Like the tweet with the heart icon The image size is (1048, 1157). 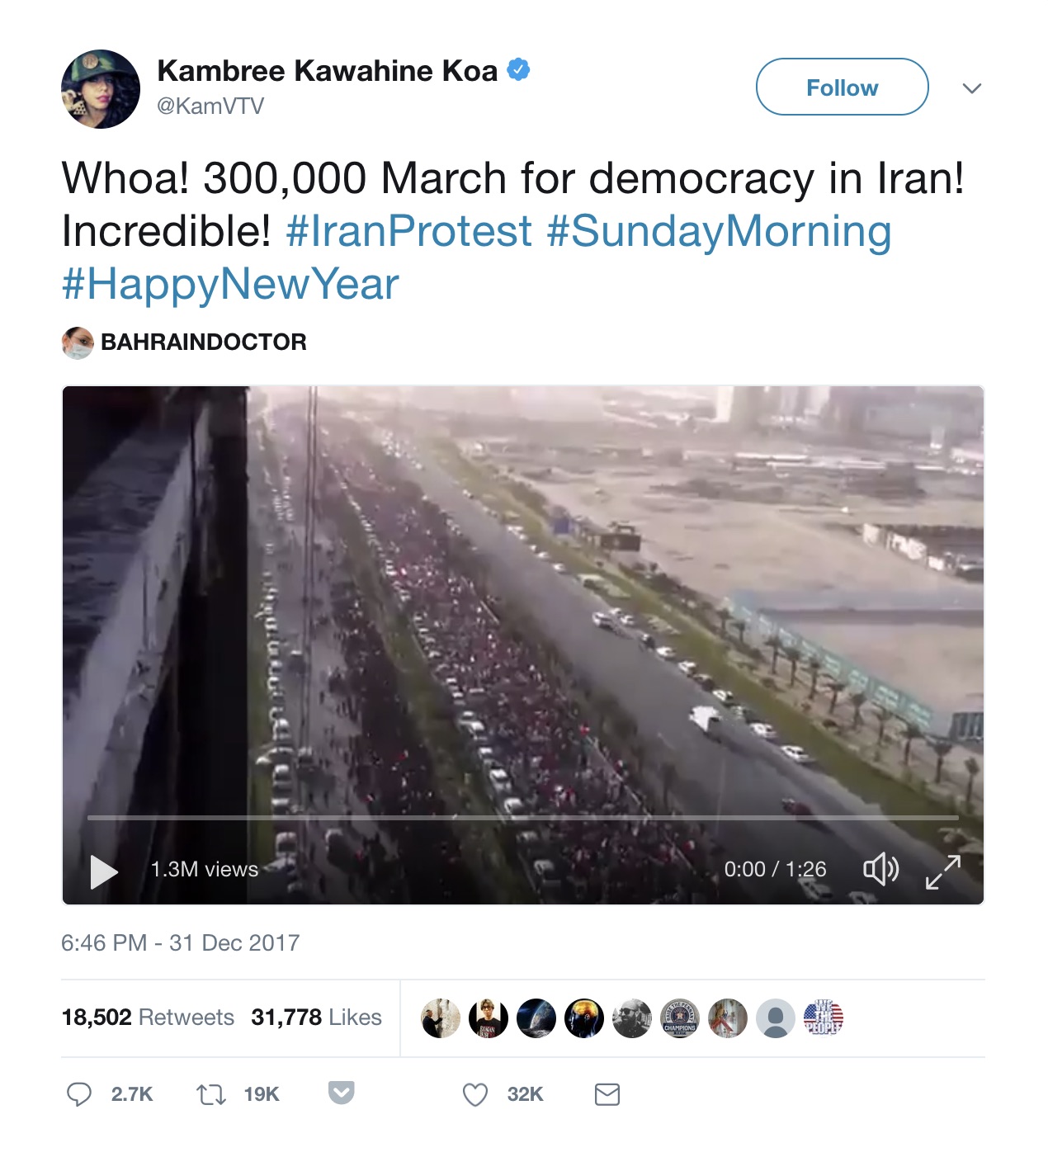(x=475, y=1094)
